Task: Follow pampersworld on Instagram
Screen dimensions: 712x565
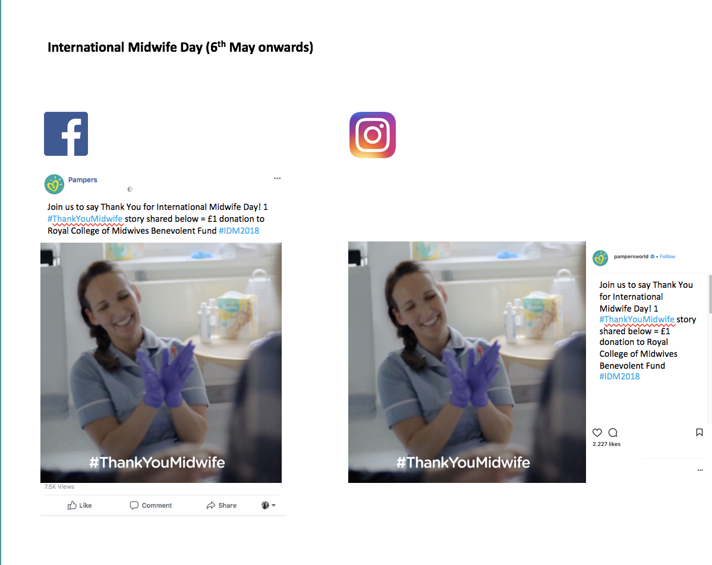Action: pos(667,256)
